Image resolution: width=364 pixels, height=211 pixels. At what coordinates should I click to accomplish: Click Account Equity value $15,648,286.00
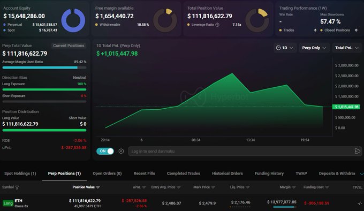click(24, 16)
